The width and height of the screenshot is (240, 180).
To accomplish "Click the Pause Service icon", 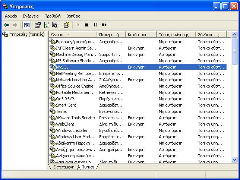I will pos(95,25).
